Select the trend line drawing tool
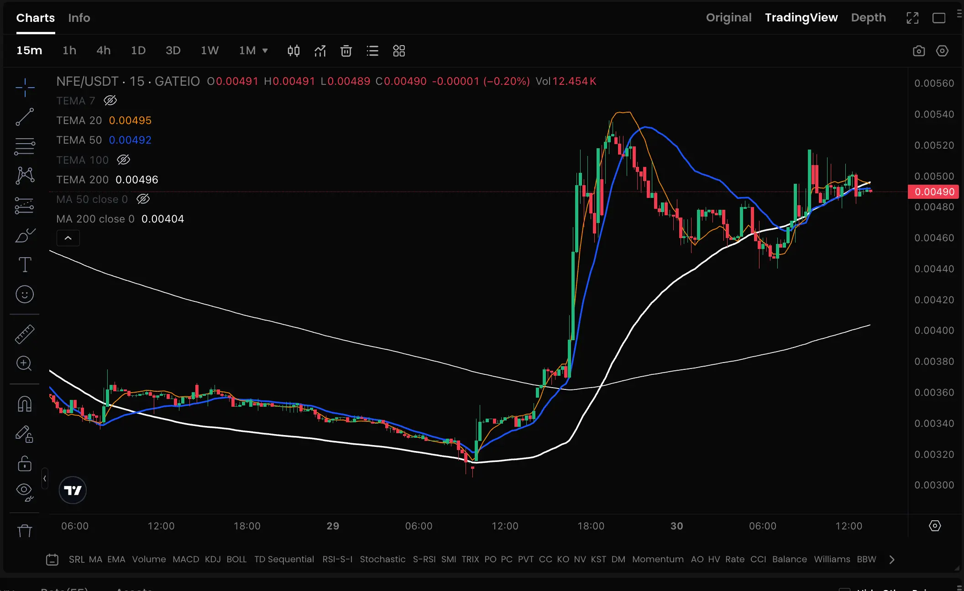 (x=25, y=117)
